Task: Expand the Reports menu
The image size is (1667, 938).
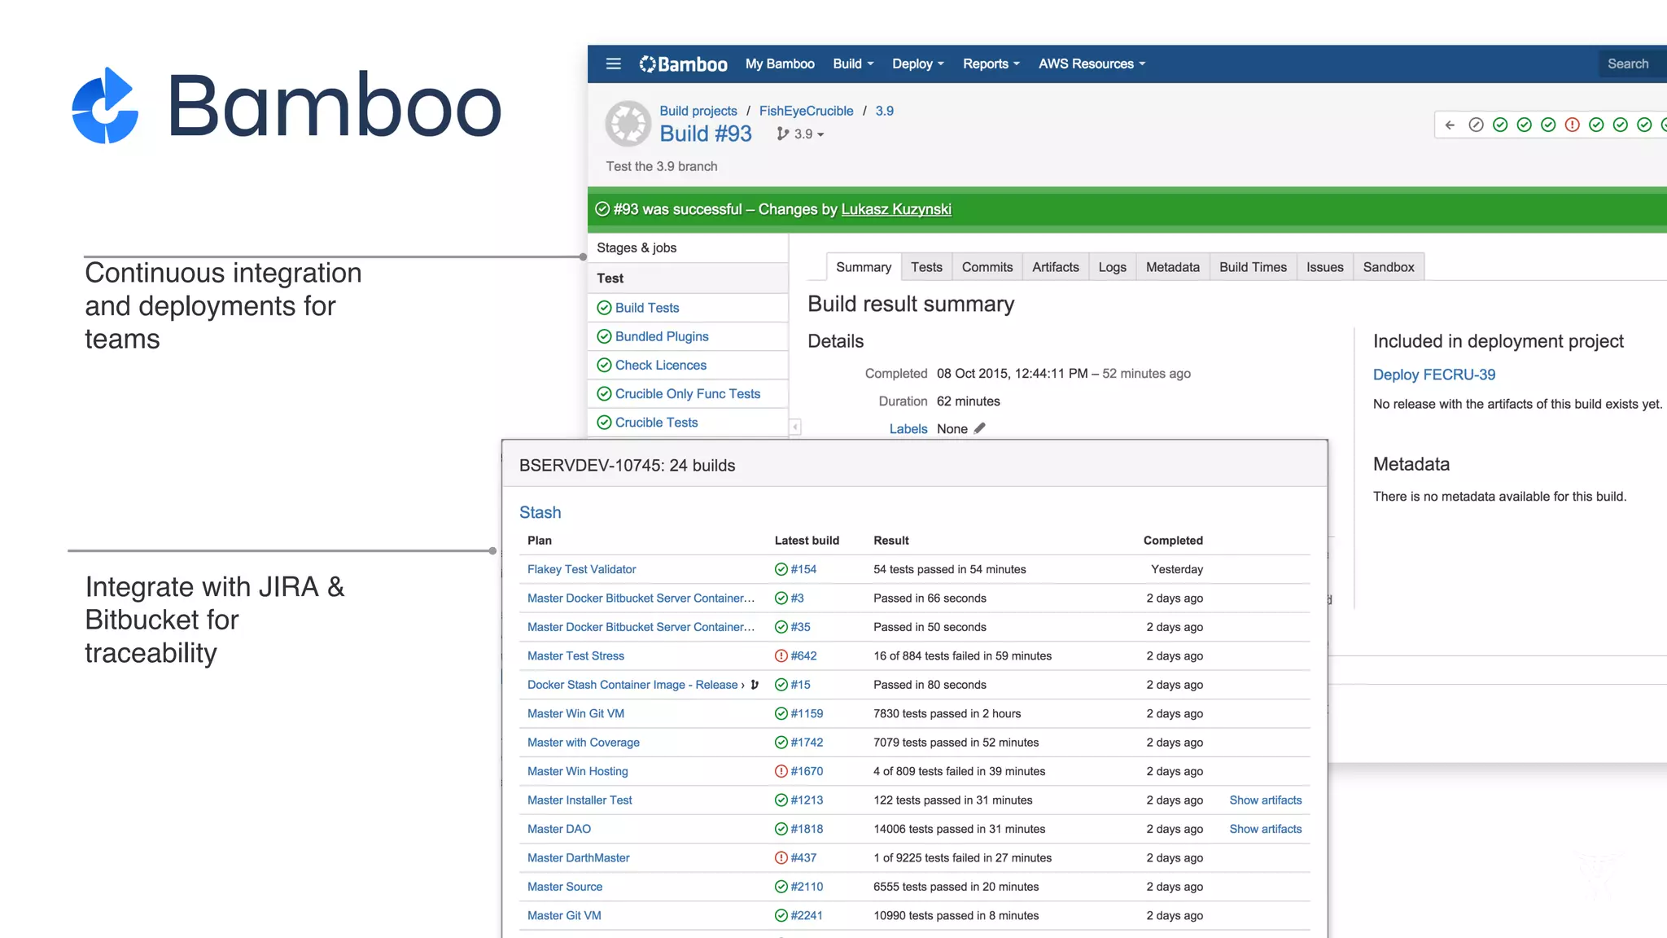Action: click(991, 64)
